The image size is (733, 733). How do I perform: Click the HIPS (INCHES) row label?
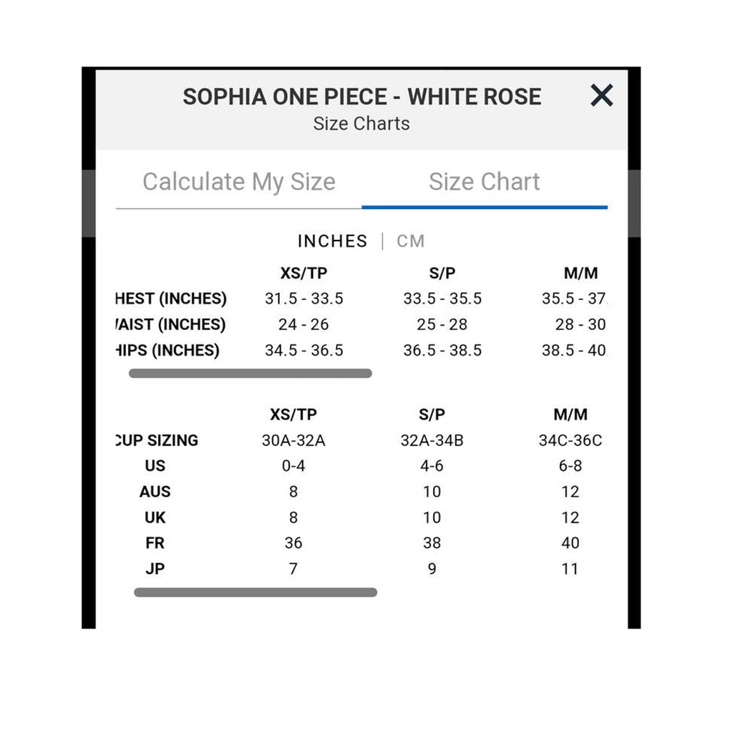coord(168,350)
